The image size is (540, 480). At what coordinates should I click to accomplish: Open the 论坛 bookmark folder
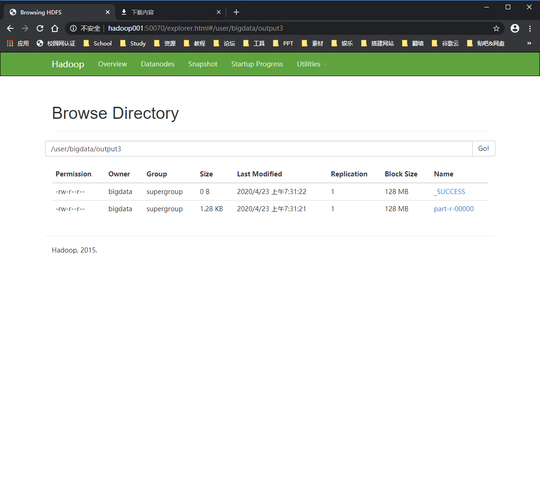225,43
